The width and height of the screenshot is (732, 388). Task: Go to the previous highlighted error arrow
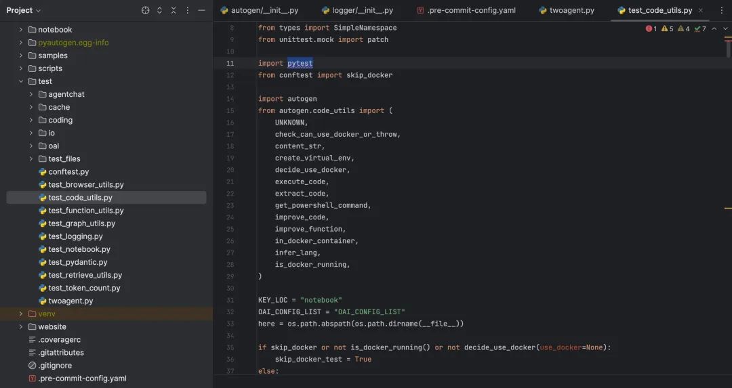coord(714,28)
